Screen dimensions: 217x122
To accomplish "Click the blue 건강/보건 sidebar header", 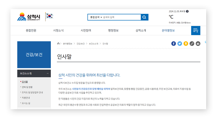I will (x=34, y=55).
